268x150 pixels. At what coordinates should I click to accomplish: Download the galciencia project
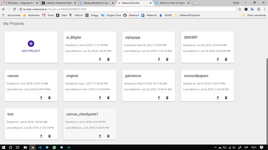pyautogui.click(x=159, y=98)
